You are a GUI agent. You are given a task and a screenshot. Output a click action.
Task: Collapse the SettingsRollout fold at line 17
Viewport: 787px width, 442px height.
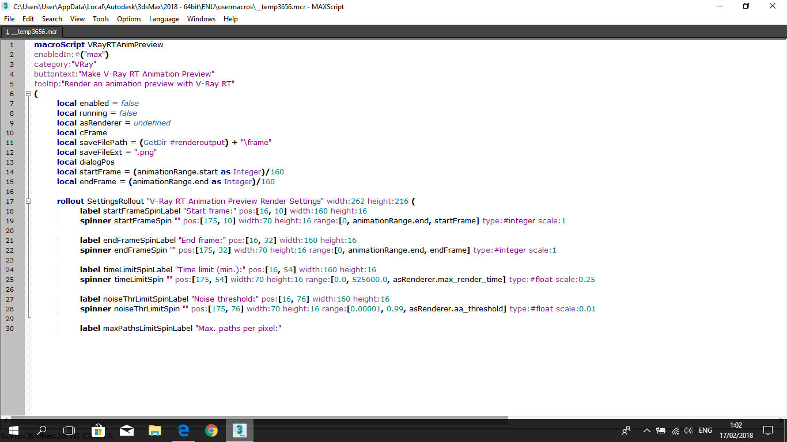pos(28,201)
